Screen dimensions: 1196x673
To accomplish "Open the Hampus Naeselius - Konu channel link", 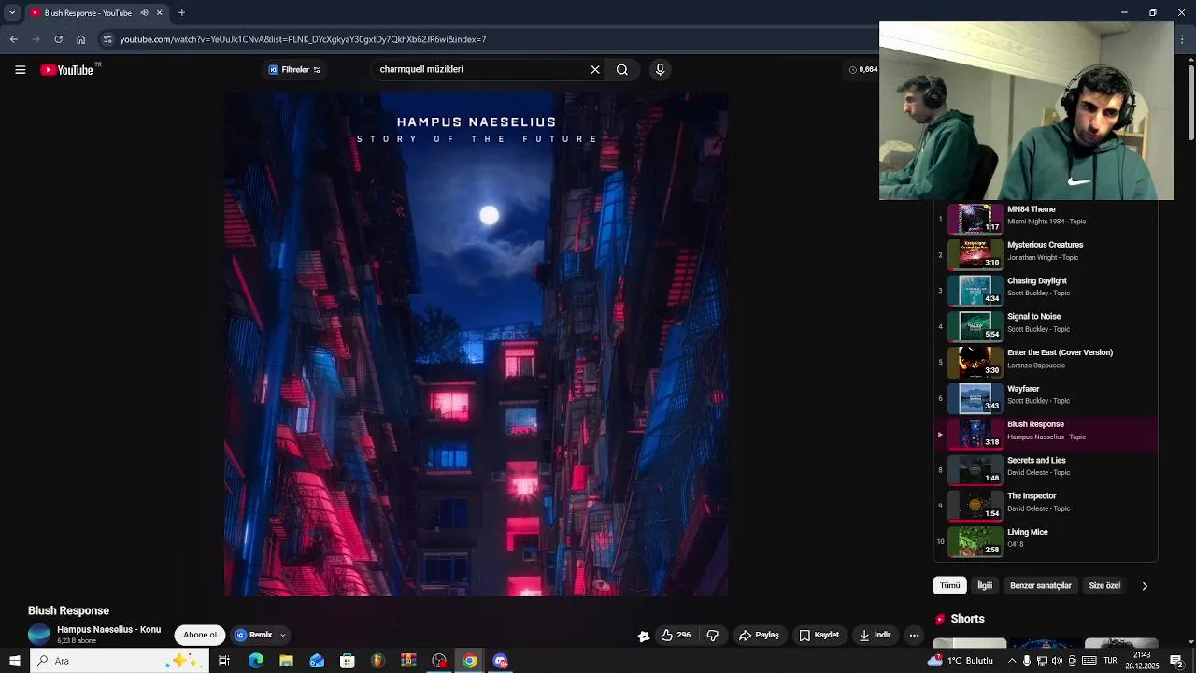I will 108,630.
